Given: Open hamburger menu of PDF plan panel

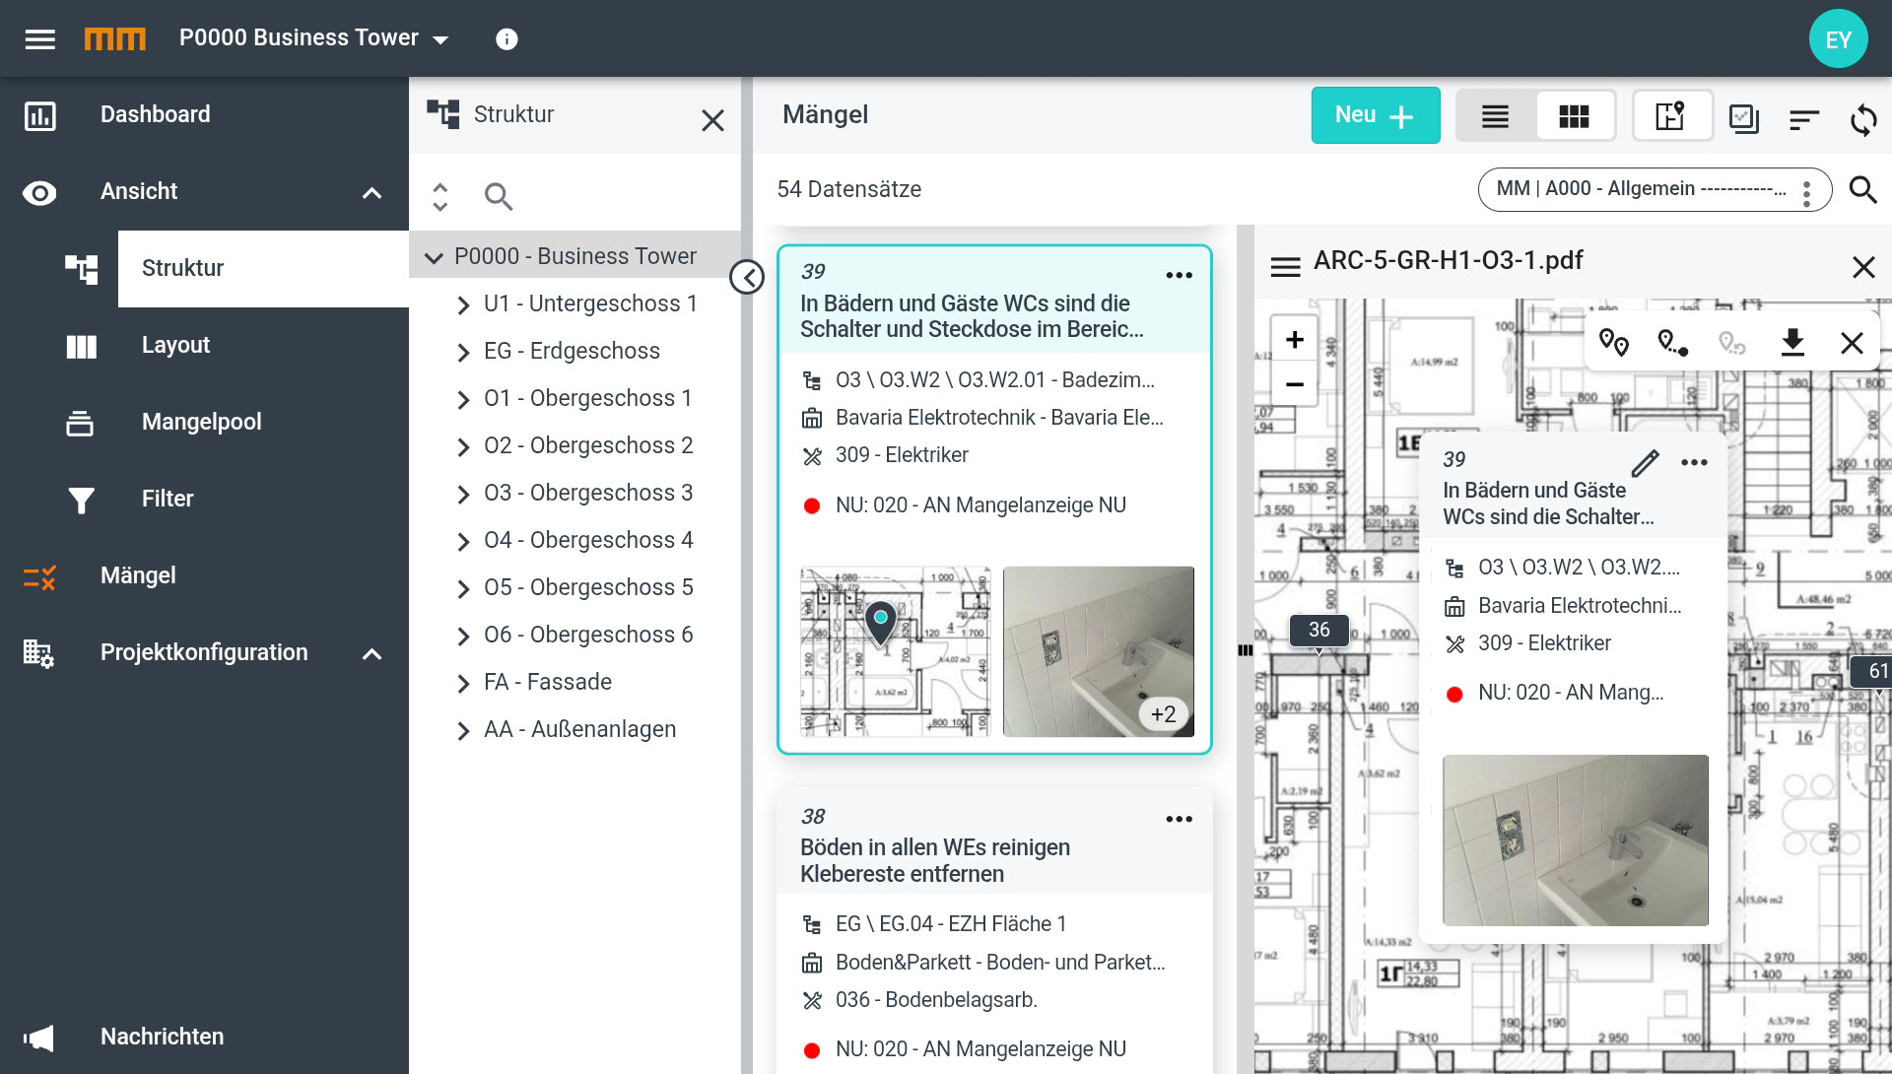Looking at the screenshot, I should [x=1285, y=267].
